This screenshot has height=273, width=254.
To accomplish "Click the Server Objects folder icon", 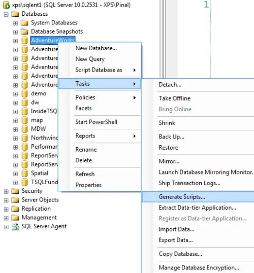I will [15, 200].
